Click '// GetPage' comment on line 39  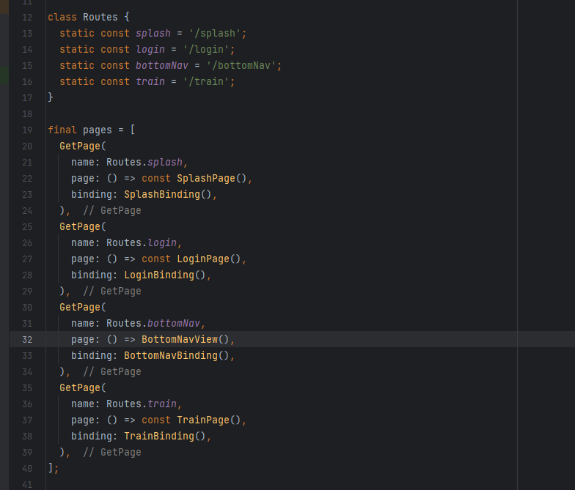(111, 453)
